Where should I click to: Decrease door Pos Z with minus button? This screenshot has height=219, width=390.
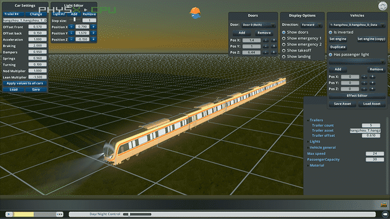pyautogui.click(x=266, y=52)
